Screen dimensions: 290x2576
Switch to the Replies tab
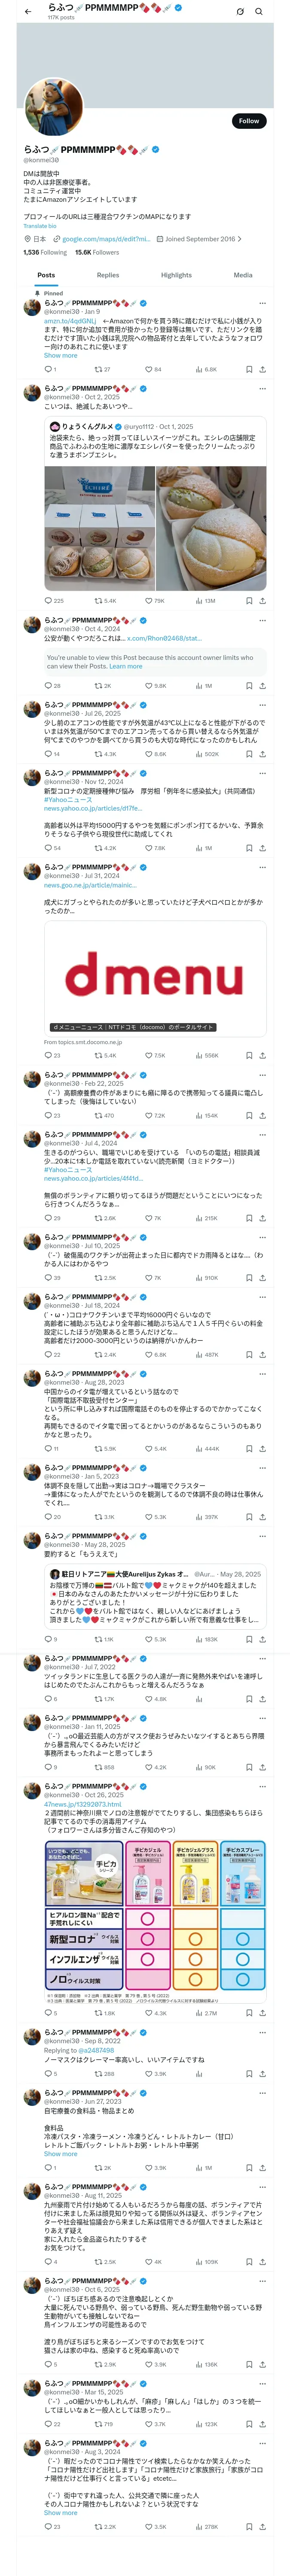point(108,275)
